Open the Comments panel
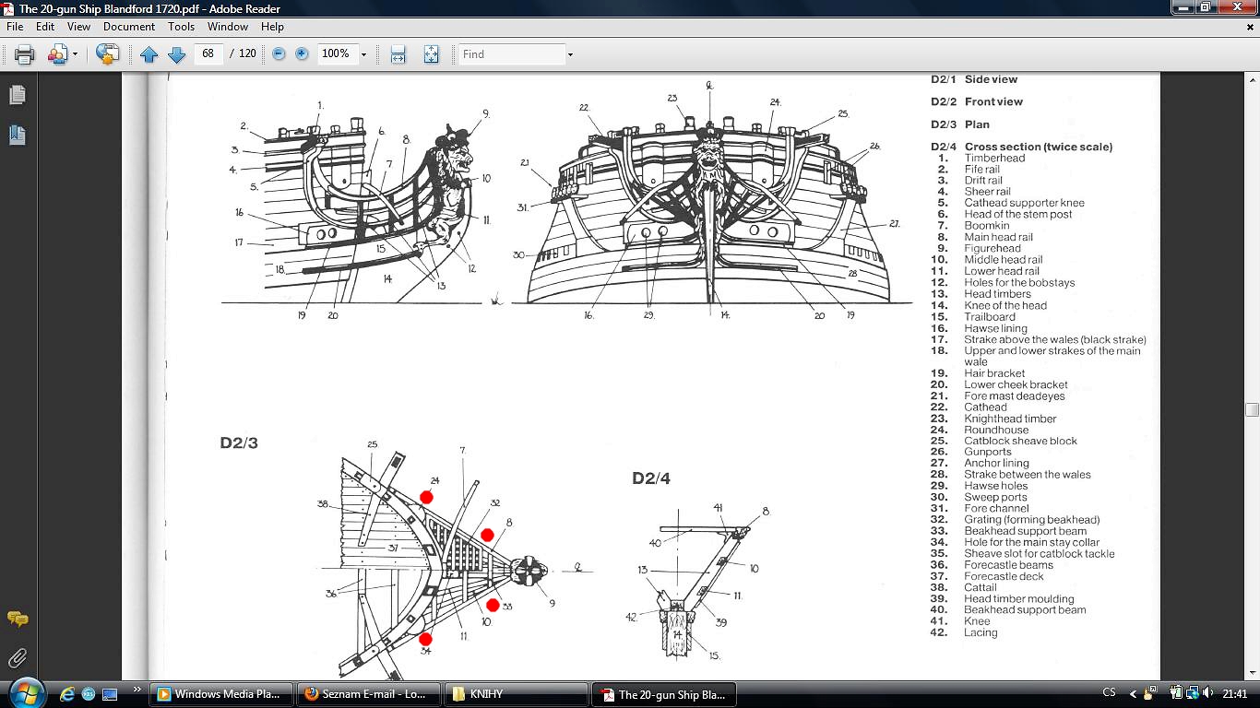1260x708 pixels. (18, 619)
